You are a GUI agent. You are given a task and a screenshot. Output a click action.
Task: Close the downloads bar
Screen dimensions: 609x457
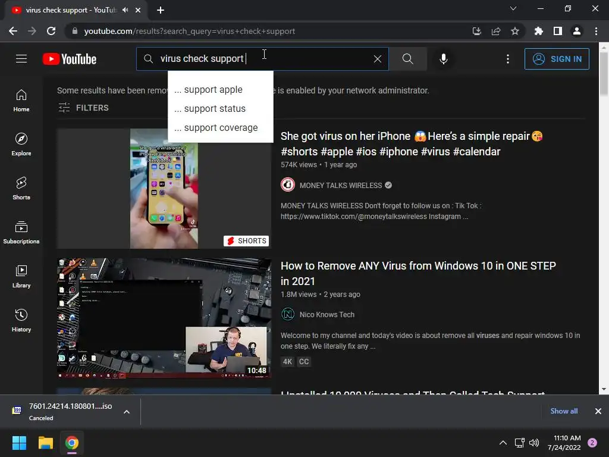click(598, 411)
